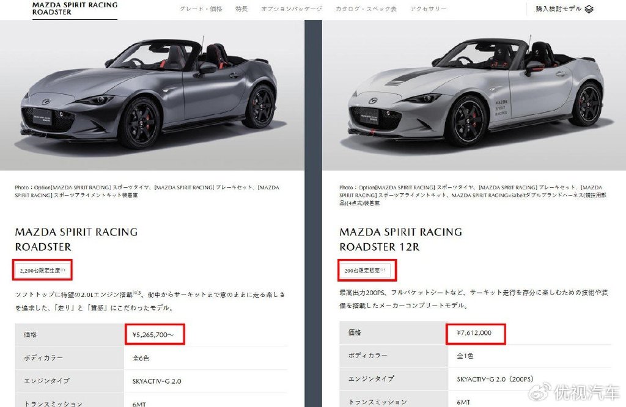Click the 全6色 body color value
Viewport: 626px width, 407px height.
pos(141,358)
